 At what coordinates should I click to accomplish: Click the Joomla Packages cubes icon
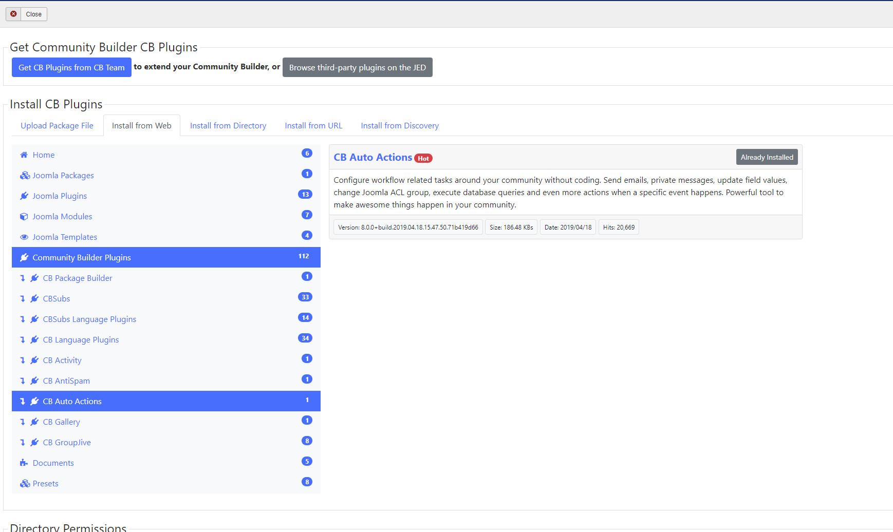[x=25, y=175]
